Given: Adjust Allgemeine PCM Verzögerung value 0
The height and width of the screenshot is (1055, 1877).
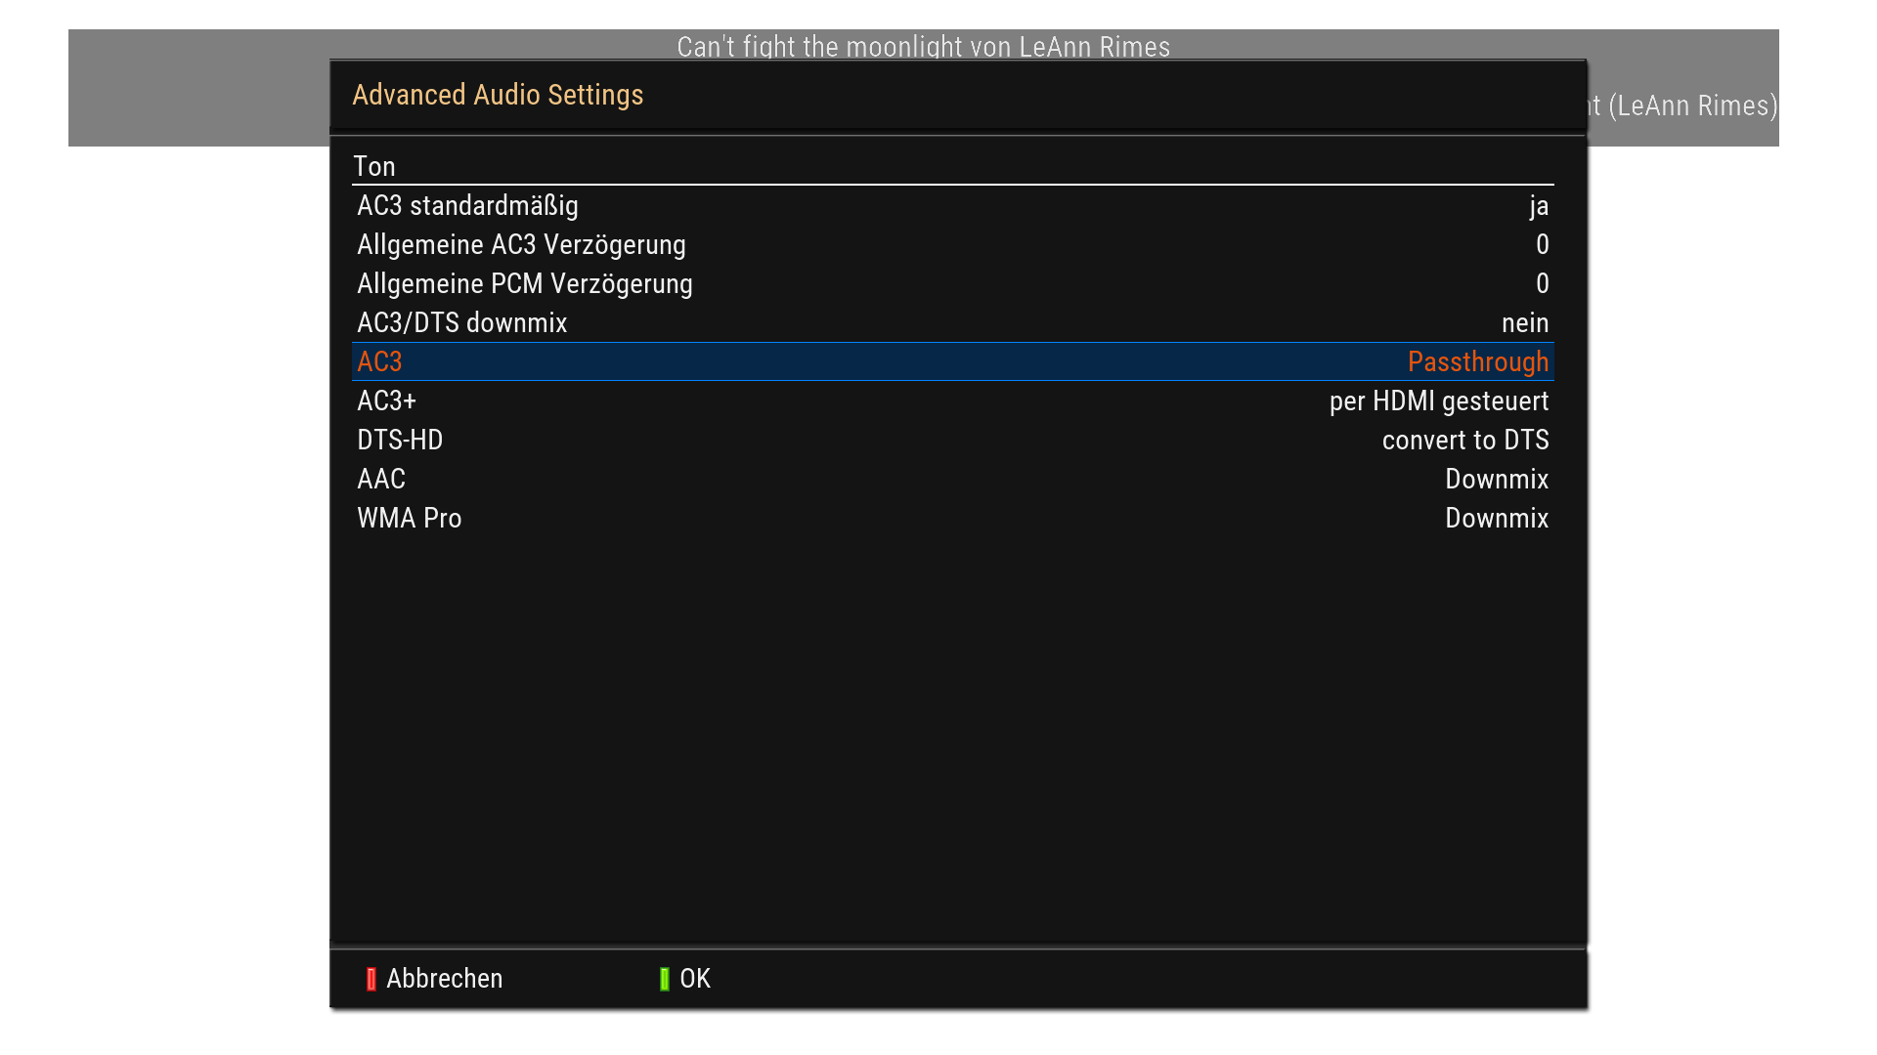Looking at the screenshot, I should [x=1542, y=284].
